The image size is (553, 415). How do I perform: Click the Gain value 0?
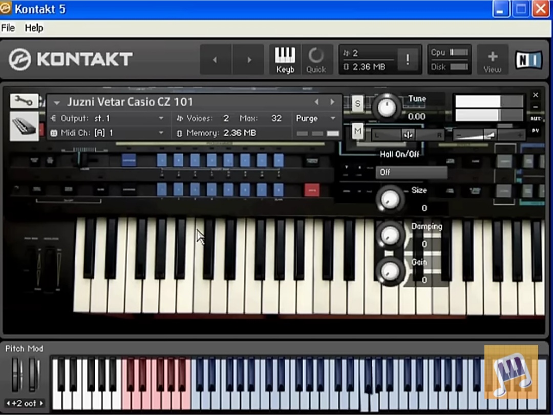(424, 280)
